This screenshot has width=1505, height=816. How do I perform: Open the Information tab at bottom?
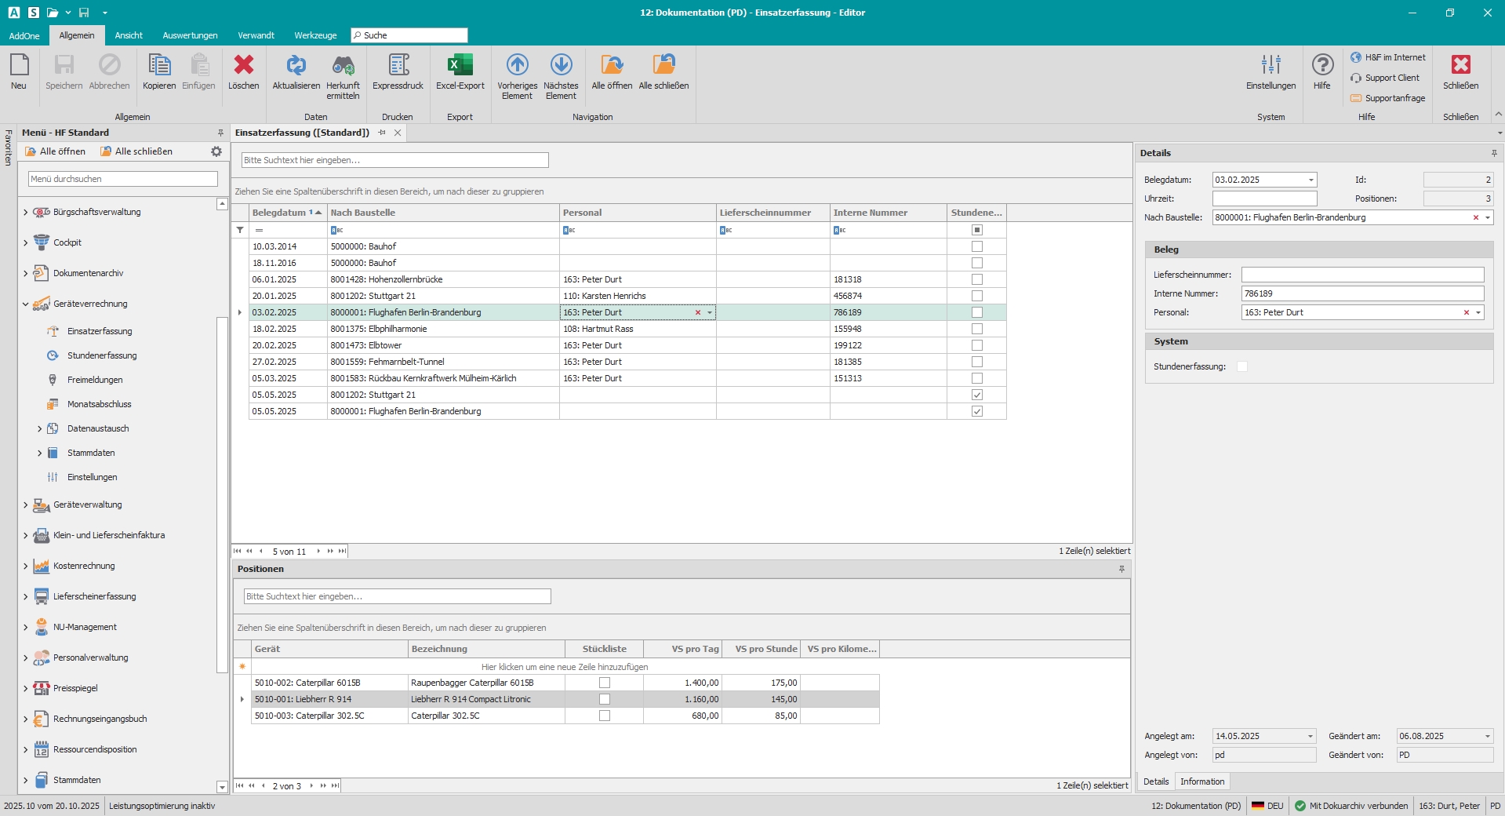coord(1201,781)
